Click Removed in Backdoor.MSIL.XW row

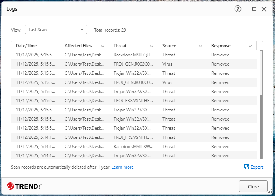(221, 147)
